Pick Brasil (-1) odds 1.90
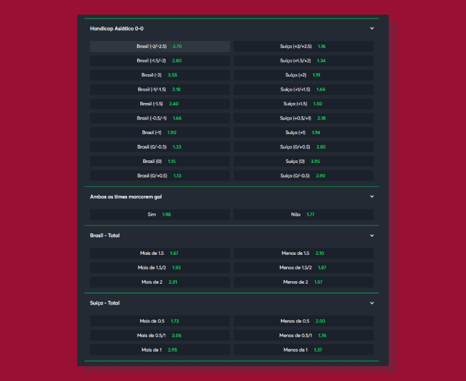The height and width of the screenshot is (381, 466). (160, 132)
